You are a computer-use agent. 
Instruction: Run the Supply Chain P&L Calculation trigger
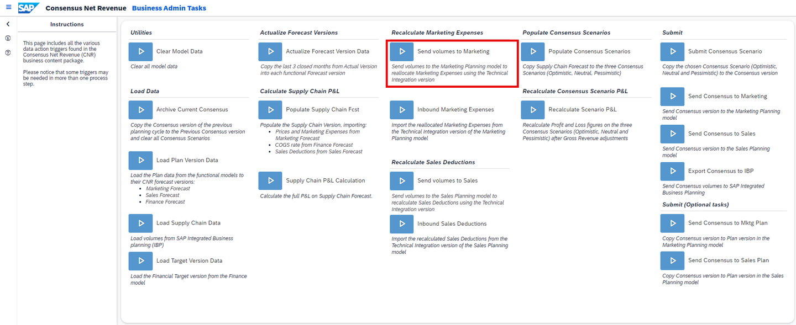pyautogui.click(x=270, y=180)
